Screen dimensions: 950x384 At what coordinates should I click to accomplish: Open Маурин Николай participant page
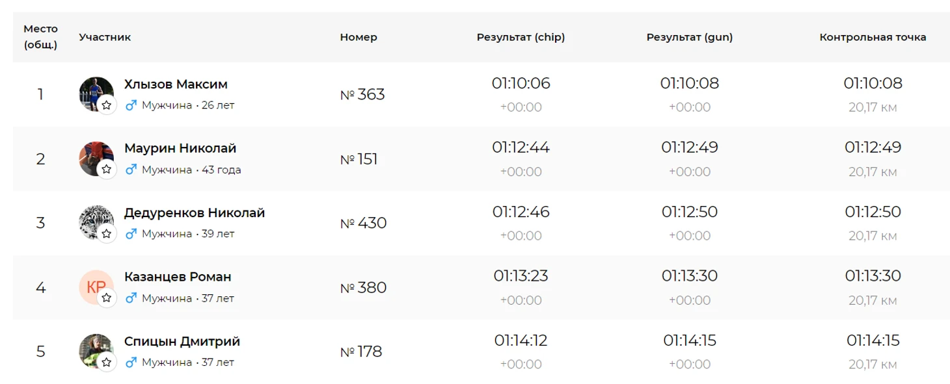[180, 148]
